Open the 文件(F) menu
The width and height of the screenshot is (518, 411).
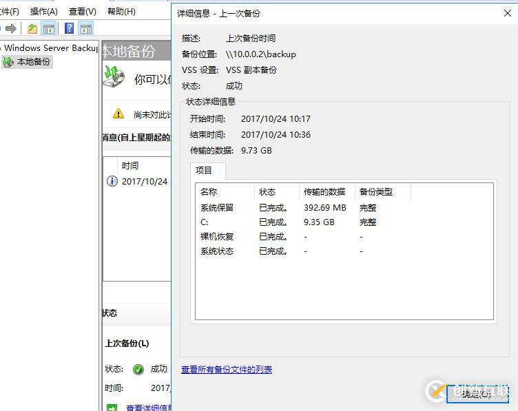pyautogui.click(x=9, y=12)
